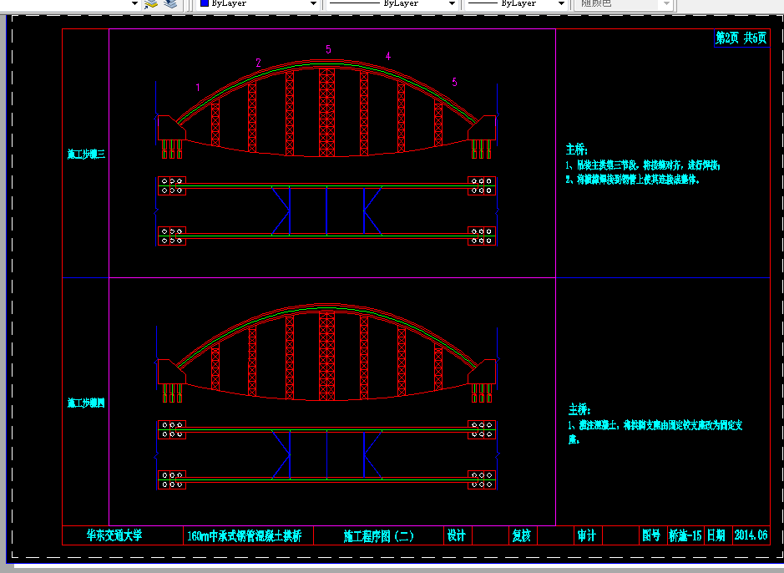Click the 图号 title block label
784x573 pixels.
[x=651, y=535]
